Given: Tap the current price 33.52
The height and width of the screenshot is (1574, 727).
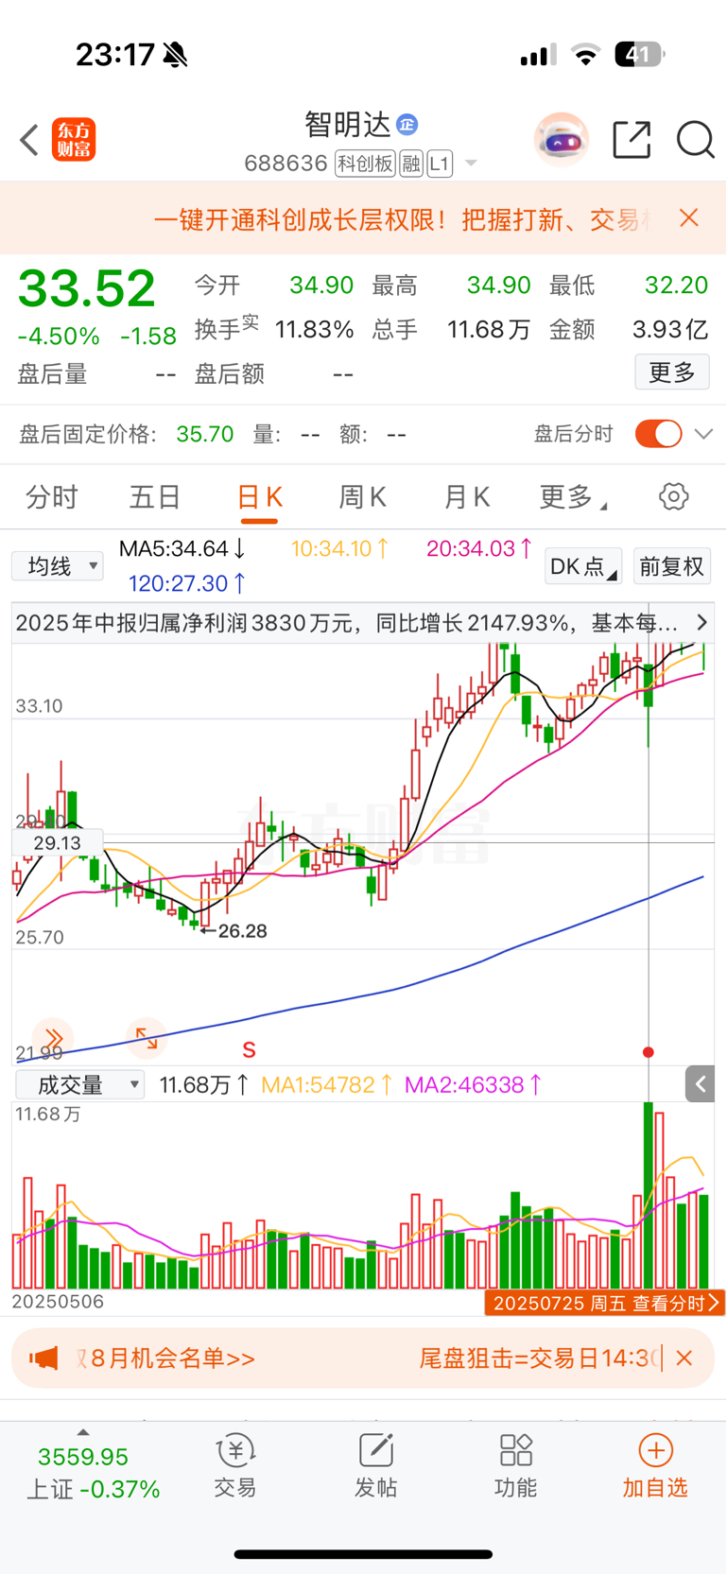Looking at the screenshot, I should pyautogui.click(x=86, y=288).
